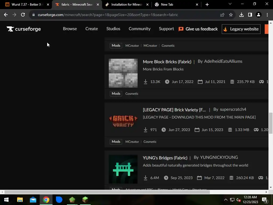Click calendar icon beside Jun 15, 2023

197,130
